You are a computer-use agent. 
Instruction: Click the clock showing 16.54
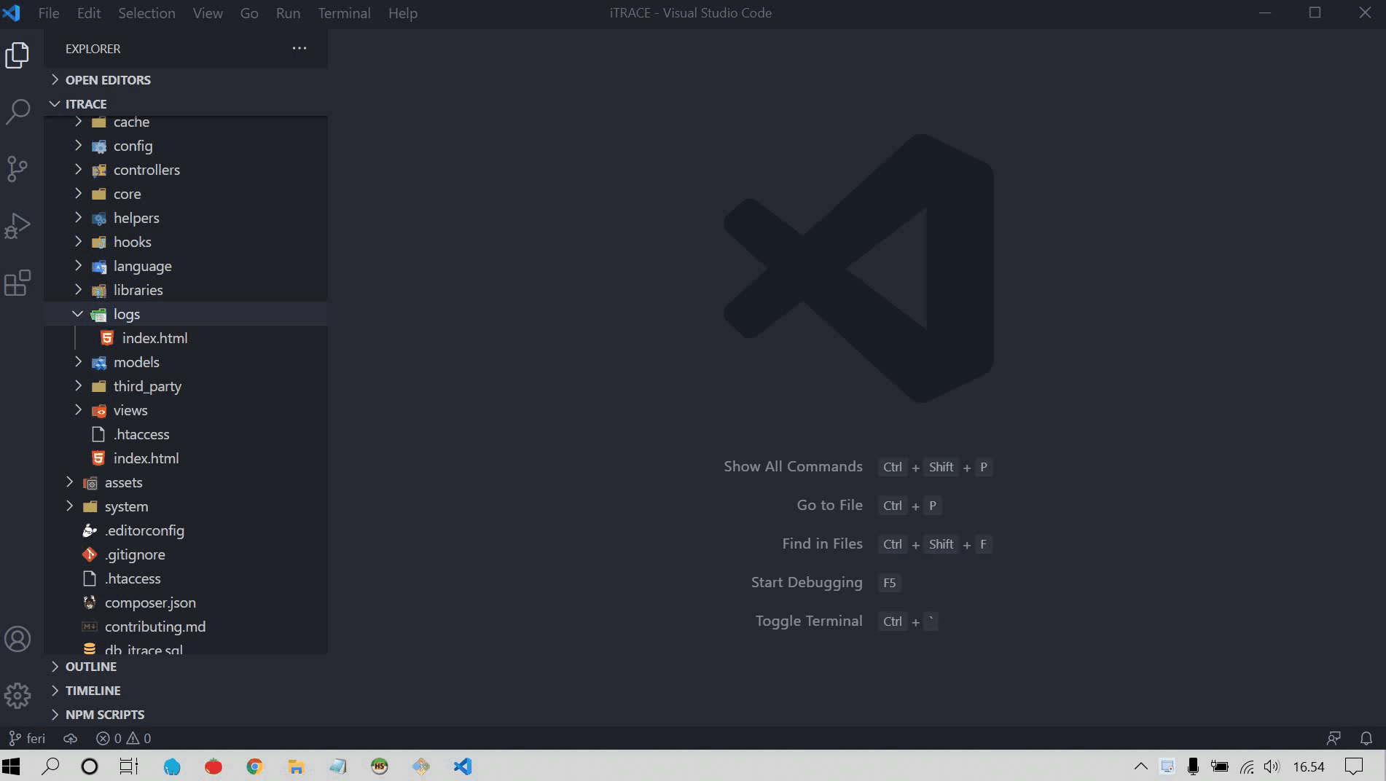tap(1309, 766)
